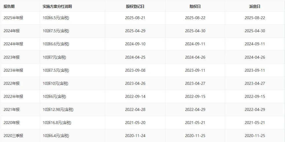285x142 pixels.
Task: Select the 2022半年报 row label
Action: click(x=13, y=96)
